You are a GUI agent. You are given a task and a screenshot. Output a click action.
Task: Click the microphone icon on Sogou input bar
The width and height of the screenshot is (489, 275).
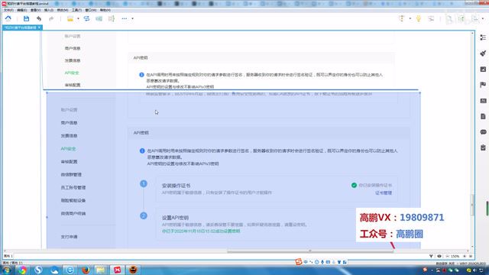[x=322, y=262]
